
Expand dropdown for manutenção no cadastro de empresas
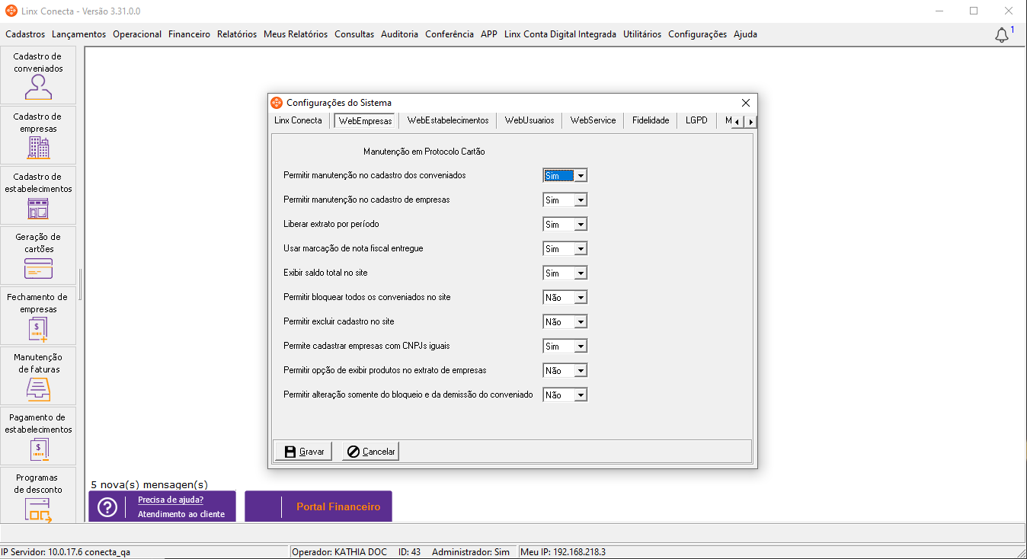point(581,200)
